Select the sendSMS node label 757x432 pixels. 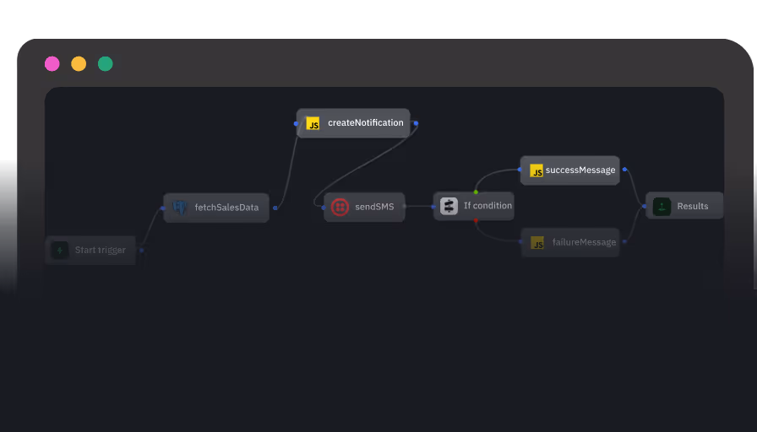374,207
